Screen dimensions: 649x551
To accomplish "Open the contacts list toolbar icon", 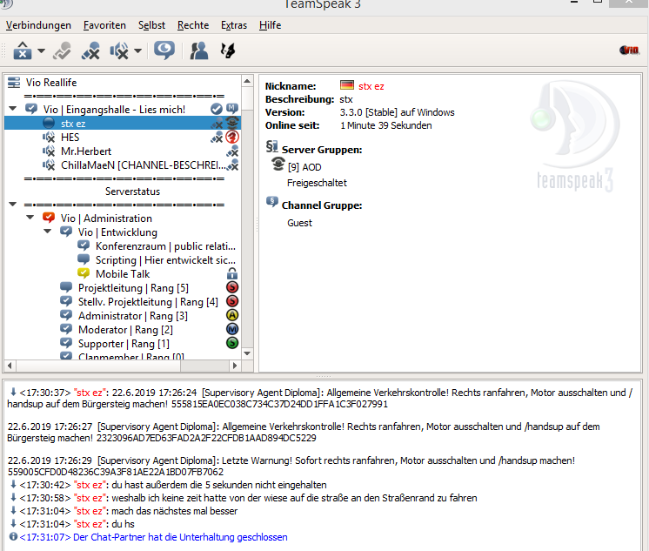I will coord(199,51).
